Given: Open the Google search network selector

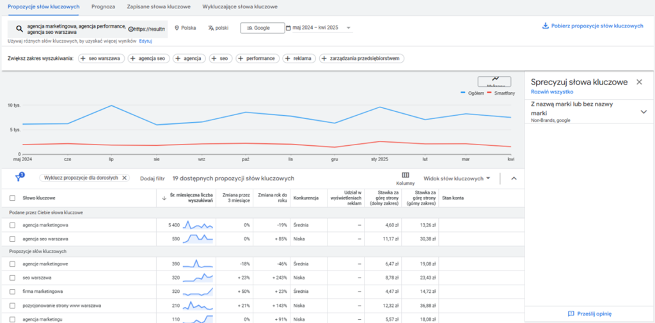Looking at the screenshot, I should pyautogui.click(x=262, y=28).
